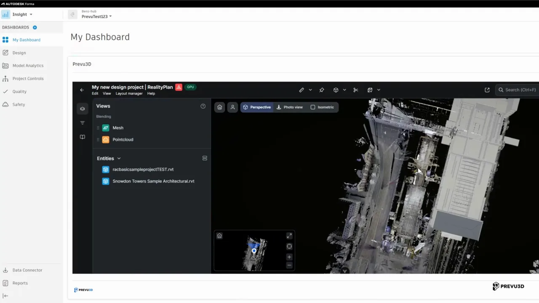Expand the pencil tool options arrow
The width and height of the screenshot is (539, 303).
pos(310,90)
